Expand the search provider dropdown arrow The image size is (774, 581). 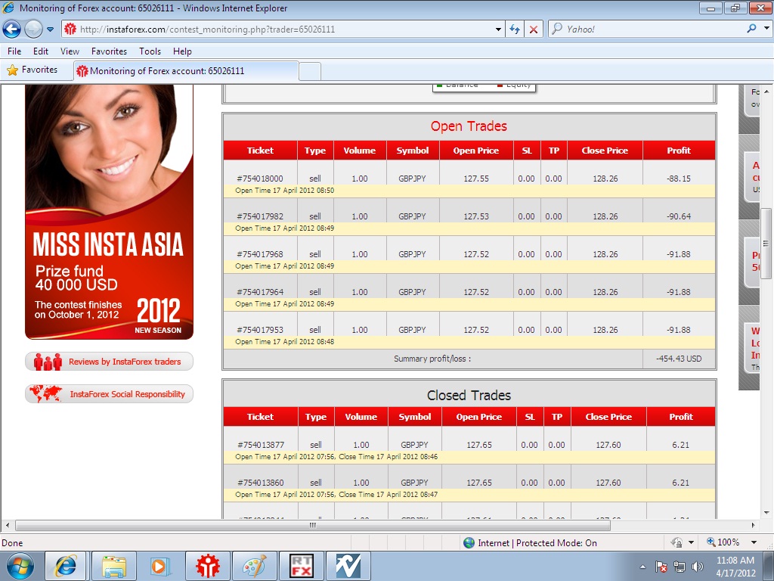(x=765, y=30)
